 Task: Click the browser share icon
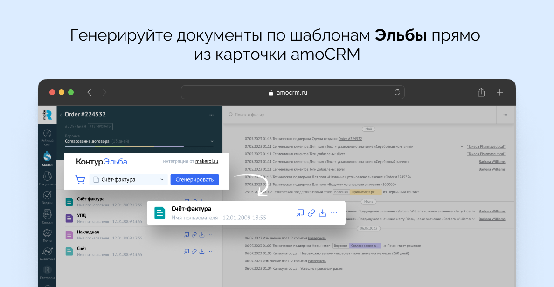(481, 92)
